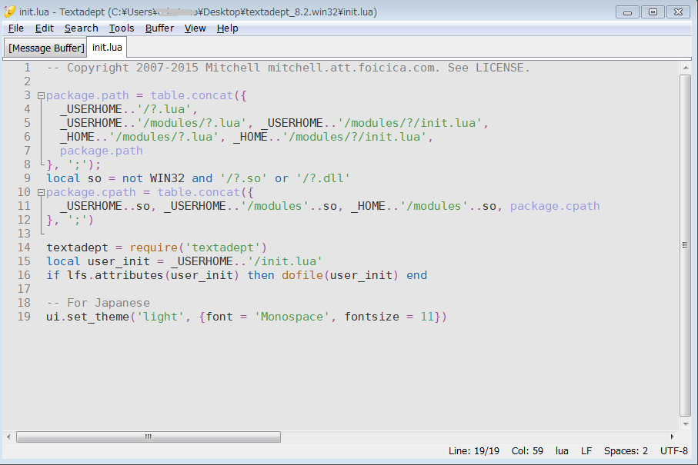Click 'package.path' on line 7
This screenshot has height=465, width=698.
(x=102, y=151)
